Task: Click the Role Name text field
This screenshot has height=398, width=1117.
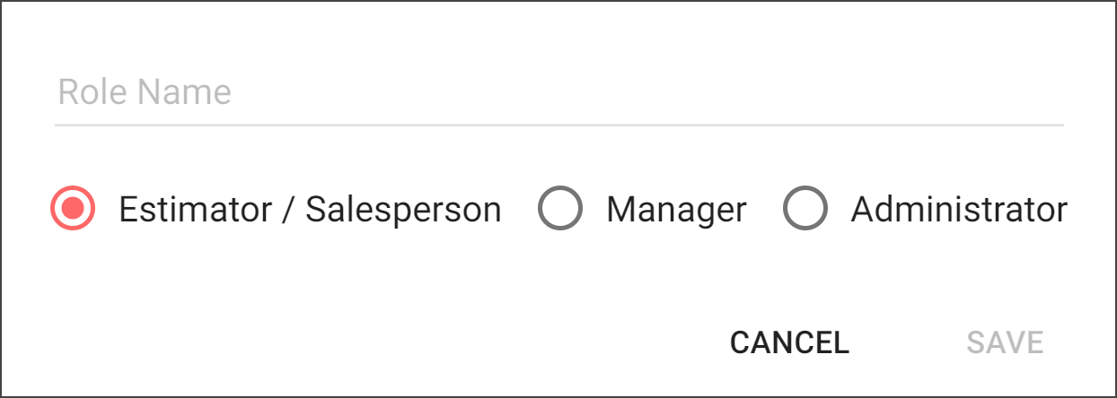Action: [x=558, y=92]
